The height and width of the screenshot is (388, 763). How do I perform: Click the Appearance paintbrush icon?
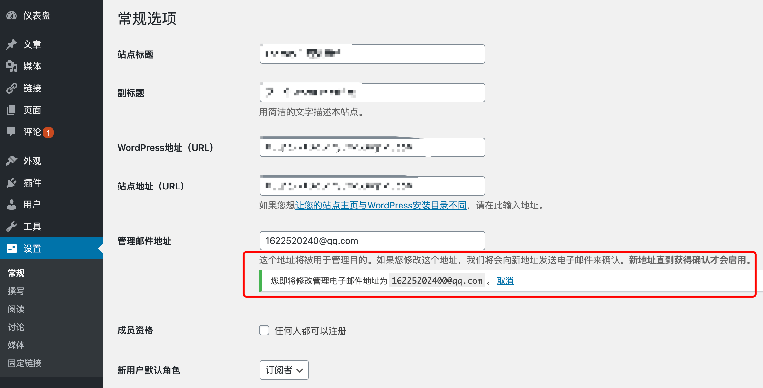point(12,161)
